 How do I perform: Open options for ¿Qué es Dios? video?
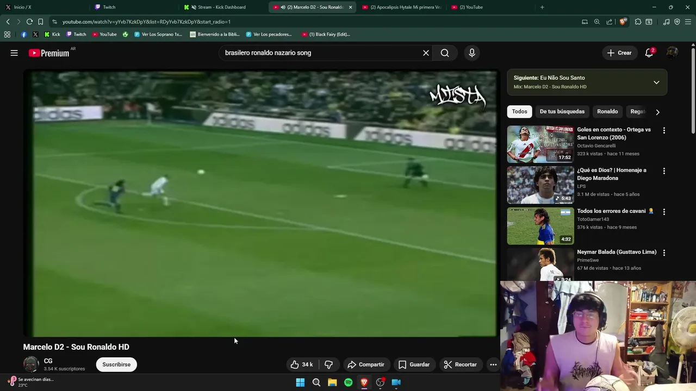point(664,171)
